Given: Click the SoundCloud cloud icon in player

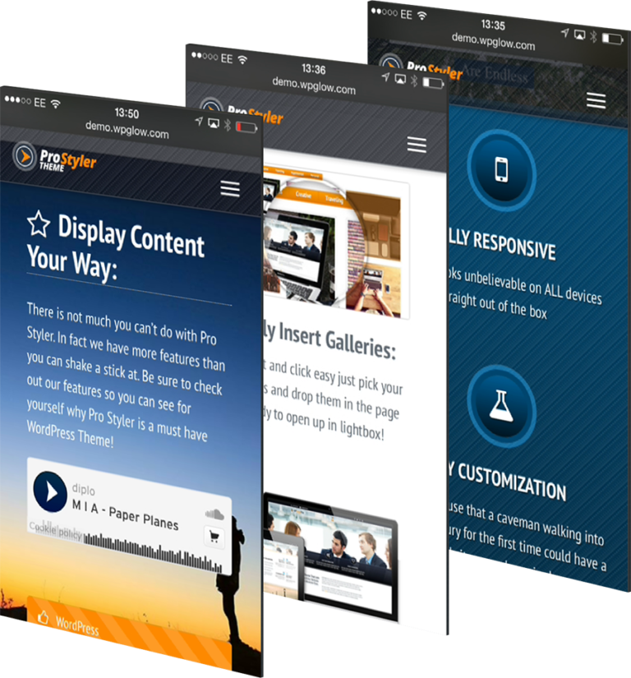Looking at the screenshot, I should tap(214, 514).
